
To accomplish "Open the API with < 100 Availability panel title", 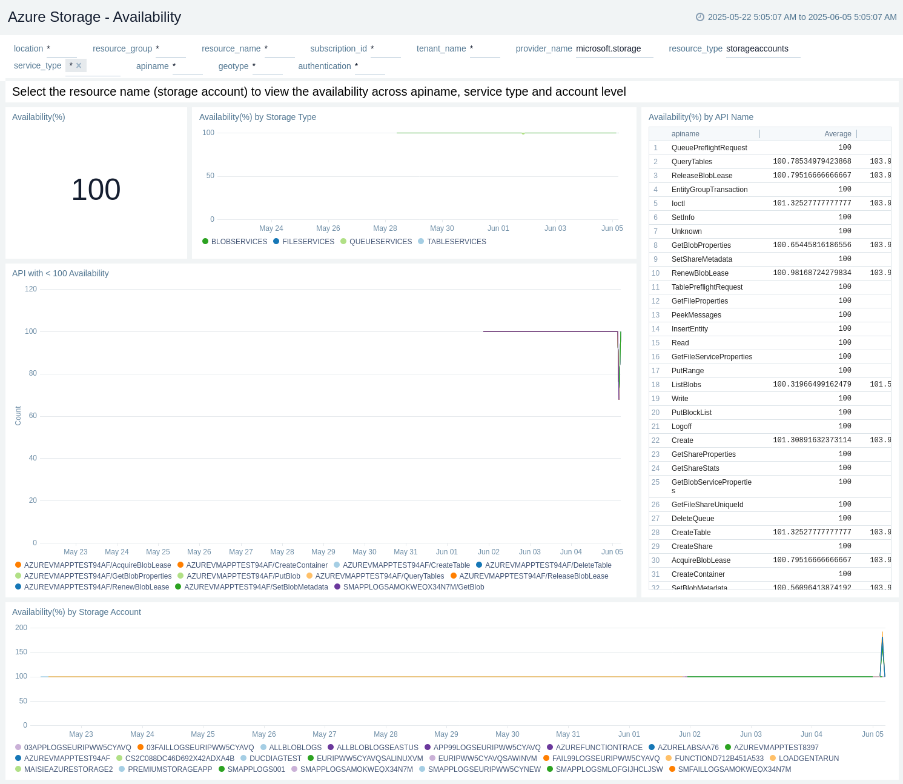I will click(61, 273).
